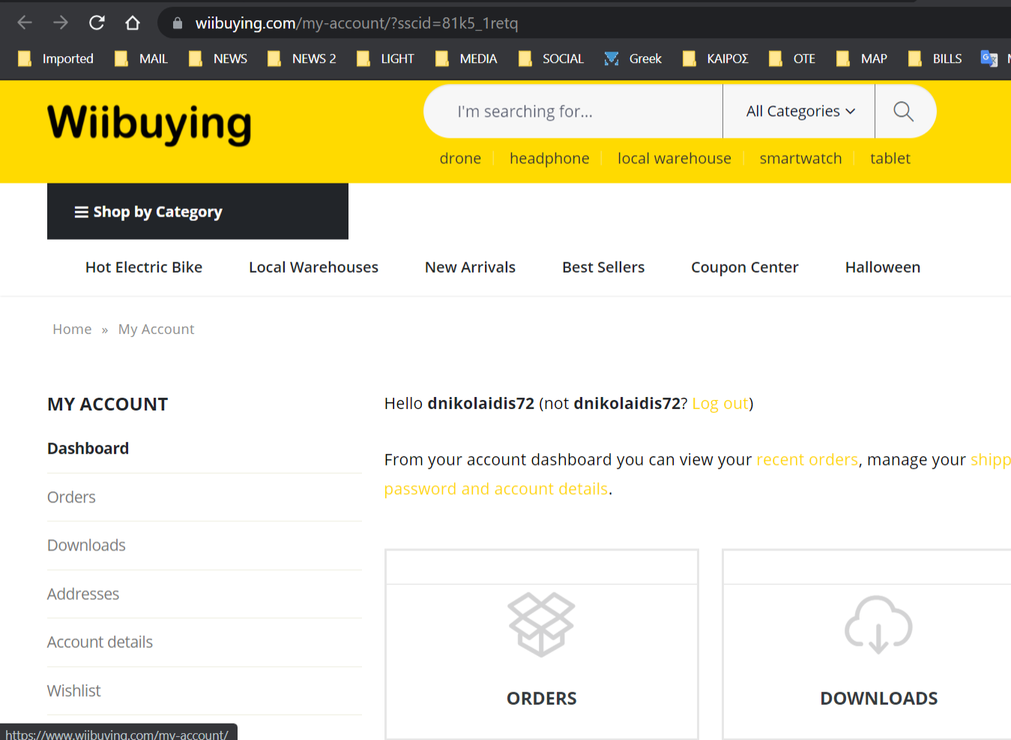Click the Home breadcrumb link

(x=72, y=329)
